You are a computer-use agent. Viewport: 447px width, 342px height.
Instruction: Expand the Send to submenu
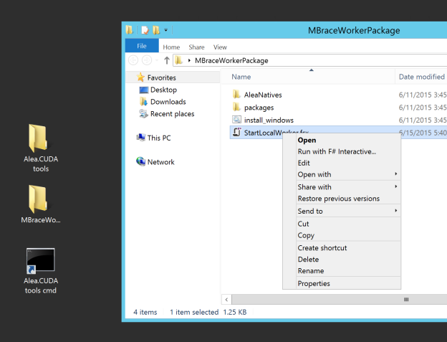(x=347, y=211)
